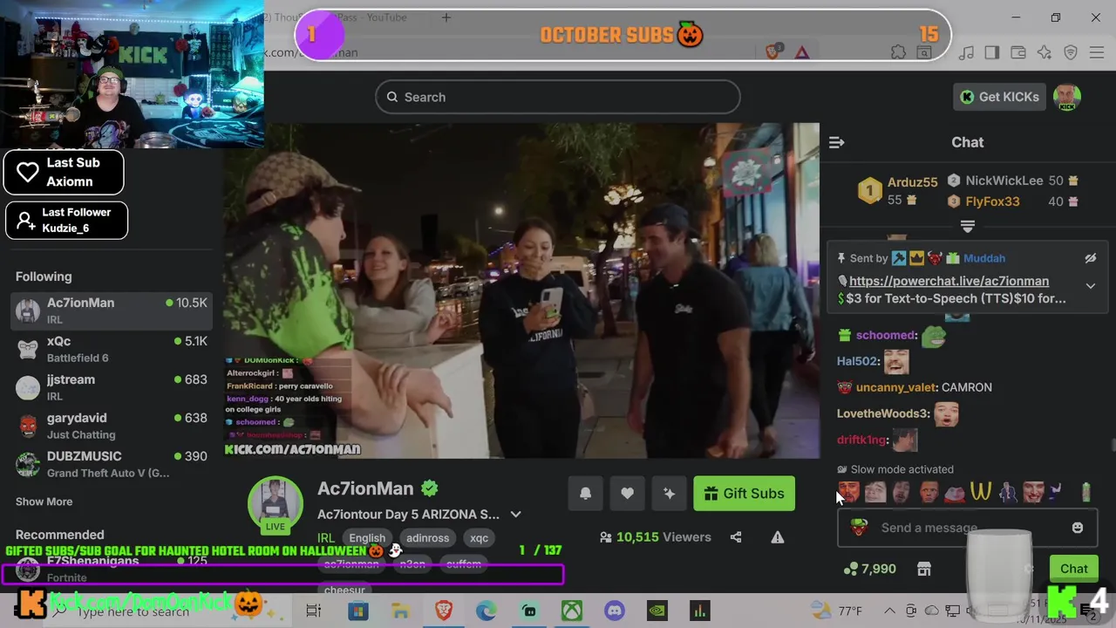Click the Ac7ionMan streamer avatar
Screen dimensions: 1116x628
point(276,503)
